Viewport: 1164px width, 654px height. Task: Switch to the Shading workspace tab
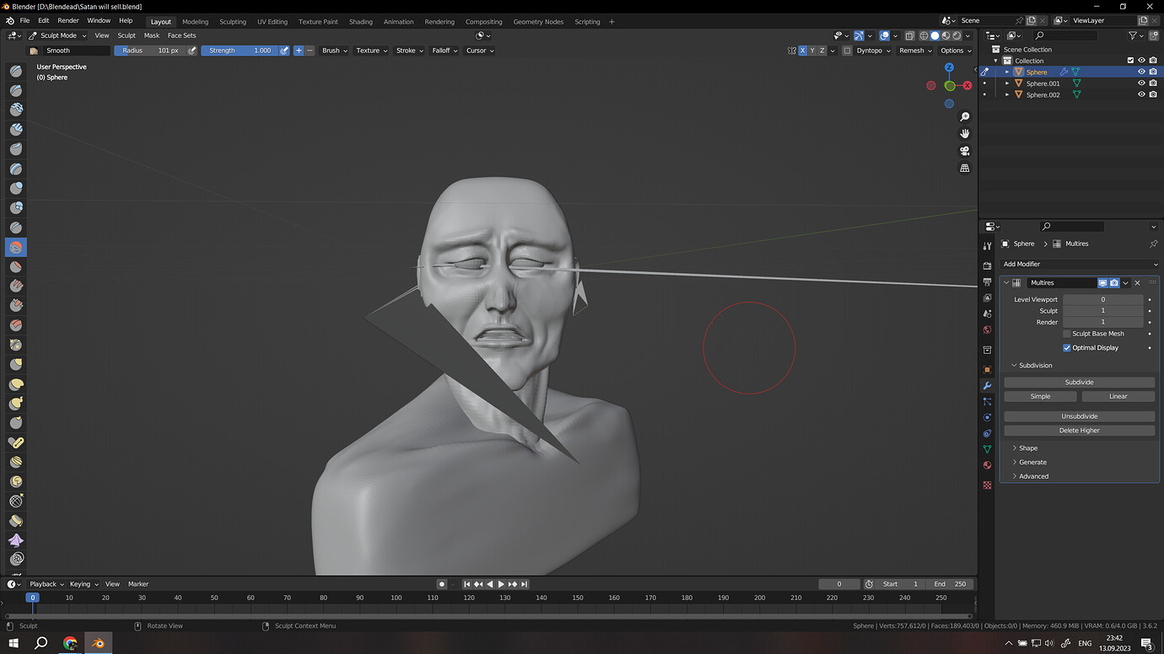[361, 21]
